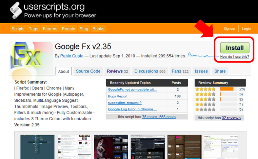Image resolution: width=258 pixels, height=159 pixels.
Task: Open the People navigation item
Action: tap(69, 29)
